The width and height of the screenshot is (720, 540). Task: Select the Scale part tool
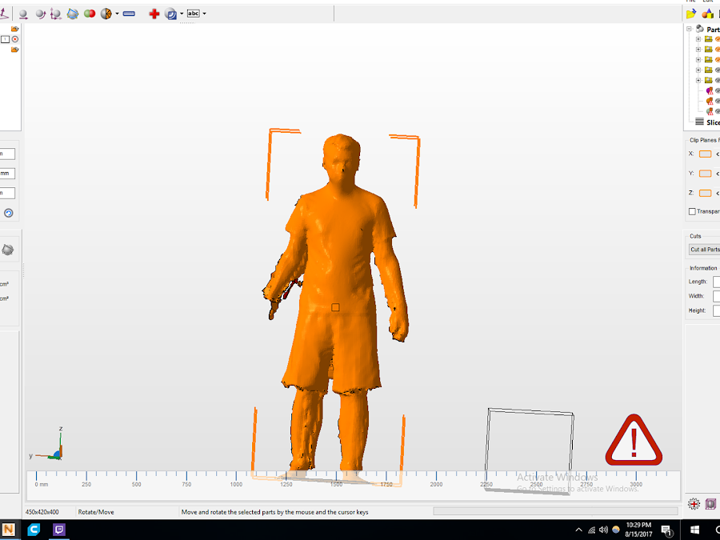click(55, 14)
